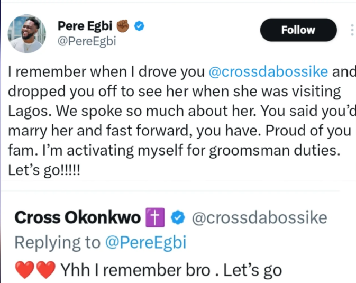Click the verified badge beside Cross Okonkwo
Screen dimensions: 356x283
[179, 217]
